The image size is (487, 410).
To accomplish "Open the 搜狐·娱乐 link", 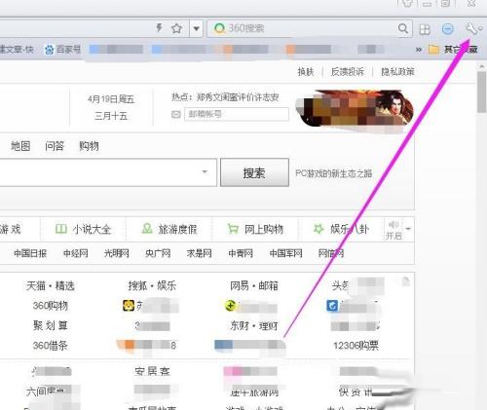I will tap(152, 286).
